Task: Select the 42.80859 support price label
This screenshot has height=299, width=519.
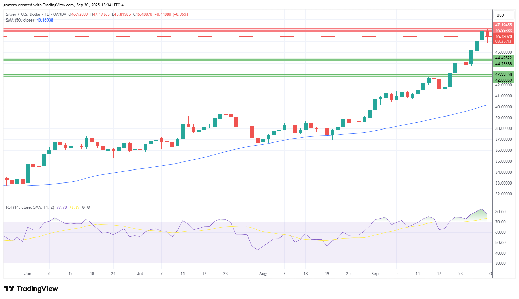Action: [504, 80]
